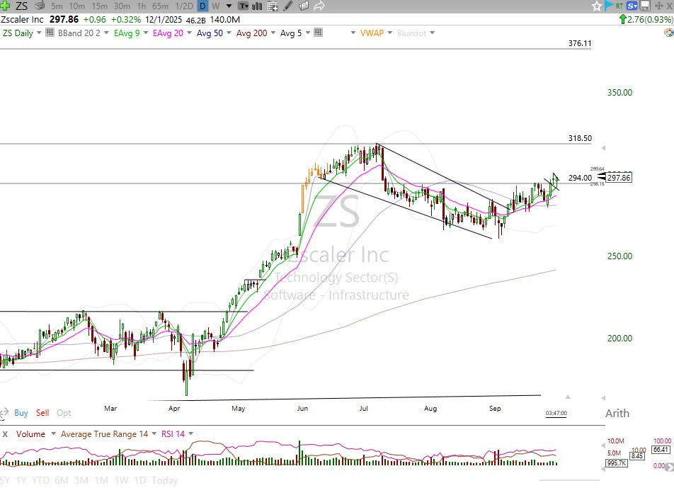Switch to the 15m timeframe
This screenshot has width=674, height=488.
pyautogui.click(x=99, y=6)
